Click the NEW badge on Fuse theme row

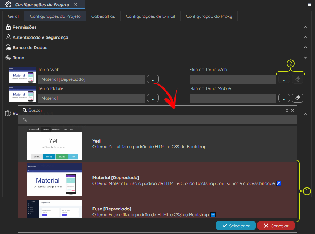pyautogui.click(x=213, y=215)
